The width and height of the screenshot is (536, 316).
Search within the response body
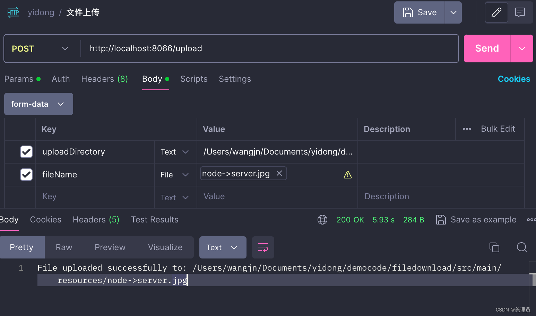pos(522,247)
